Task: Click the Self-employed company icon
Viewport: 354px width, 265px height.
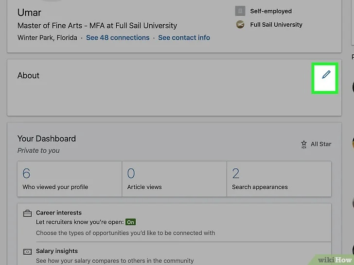Action: click(x=240, y=11)
